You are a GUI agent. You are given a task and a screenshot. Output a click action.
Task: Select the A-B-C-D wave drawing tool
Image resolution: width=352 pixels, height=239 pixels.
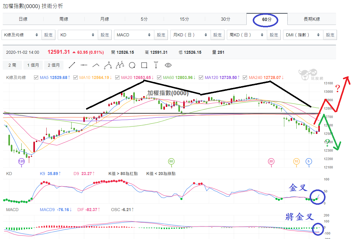tap(120, 65)
